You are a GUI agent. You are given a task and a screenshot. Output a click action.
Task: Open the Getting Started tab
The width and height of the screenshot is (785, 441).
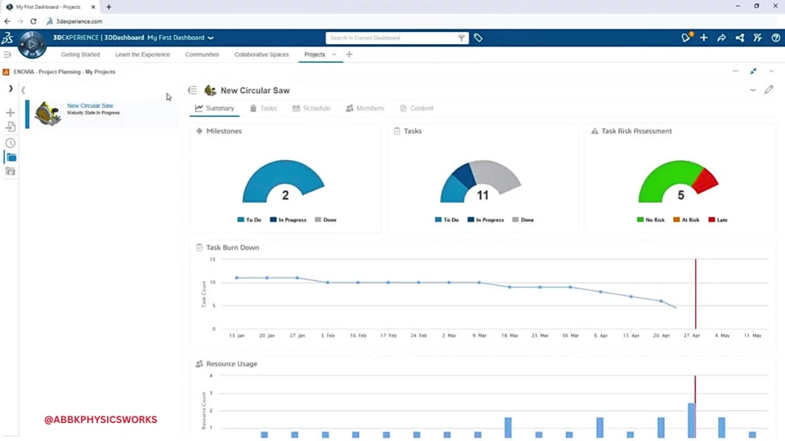[81, 55]
